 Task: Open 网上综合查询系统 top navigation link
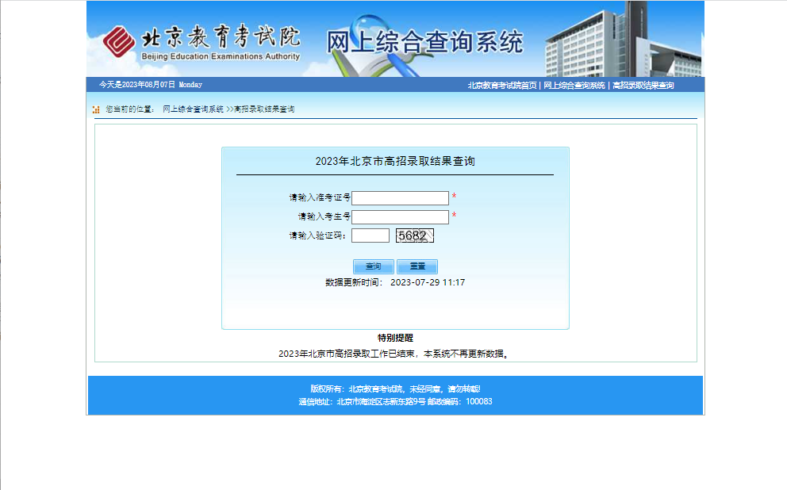(574, 86)
